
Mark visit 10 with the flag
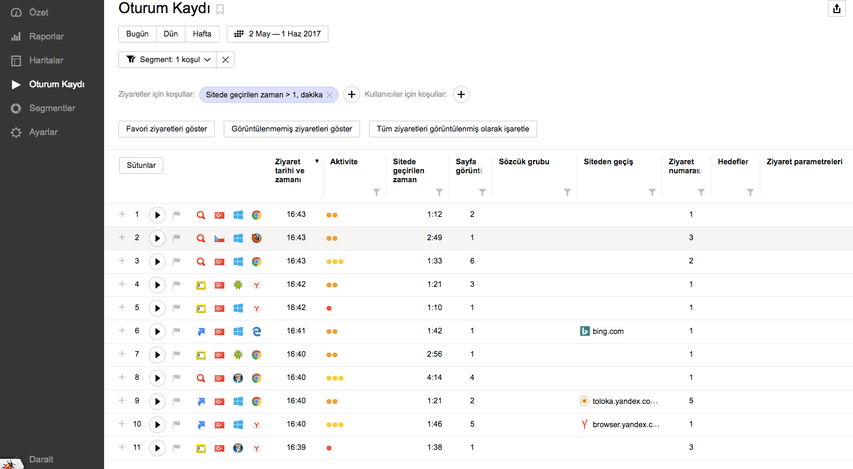(x=176, y=425)
